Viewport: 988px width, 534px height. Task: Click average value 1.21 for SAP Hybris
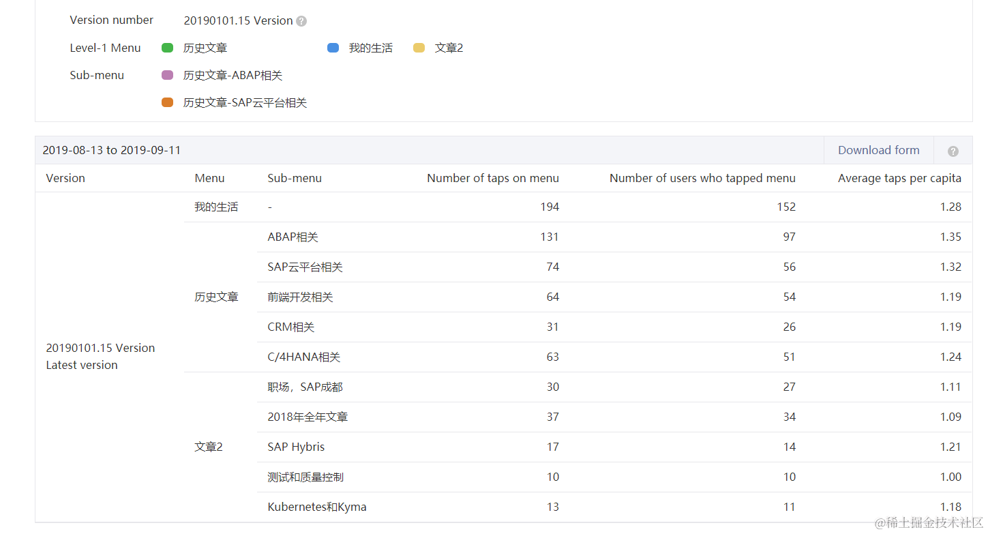pyautogui.click(x=950, y=447)
